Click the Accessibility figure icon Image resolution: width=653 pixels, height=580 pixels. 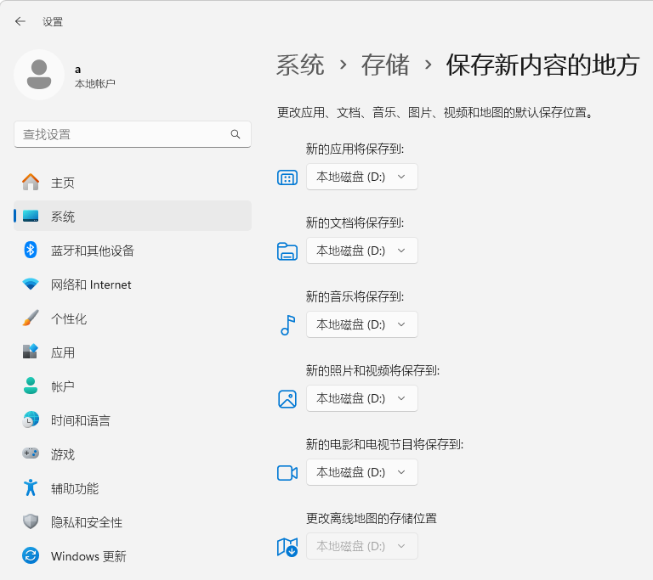[x=31, y=487]
